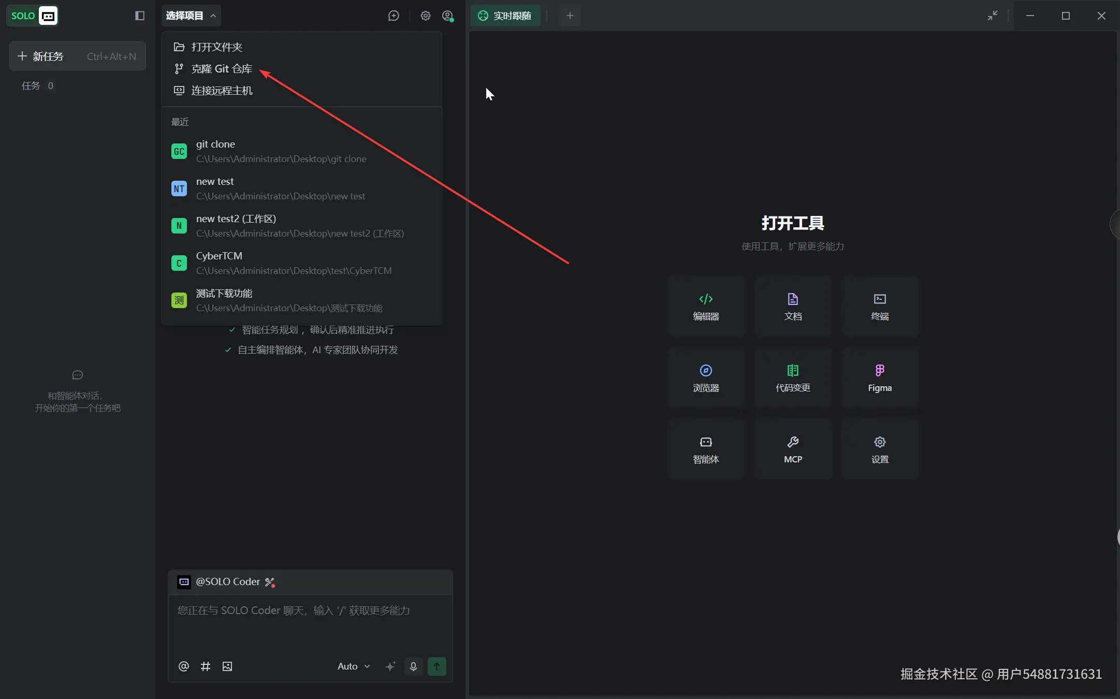Open the 编辑器 editor tool tile

(x=706, y=307)
